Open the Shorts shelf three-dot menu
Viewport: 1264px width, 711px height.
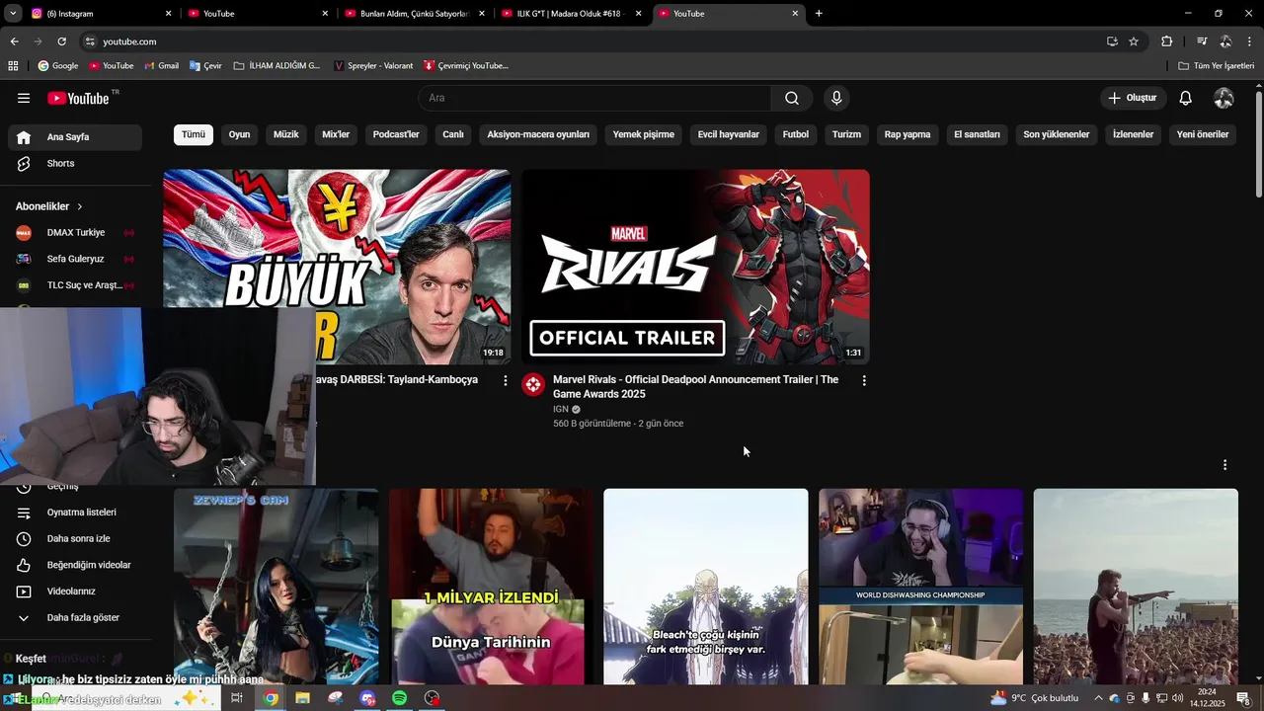coord(1224,465)
